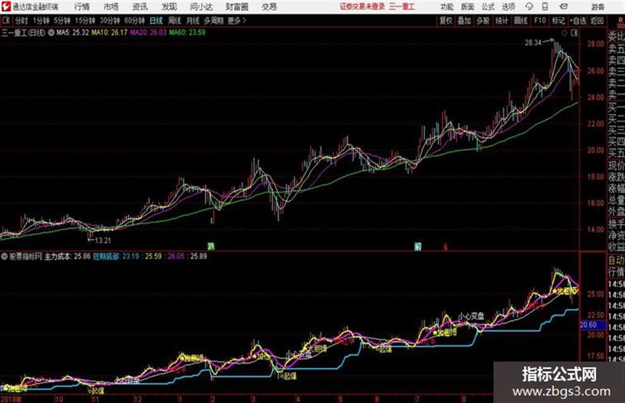
Task: Switch to the 5分钟 period tab
Action: click(62, 21)
